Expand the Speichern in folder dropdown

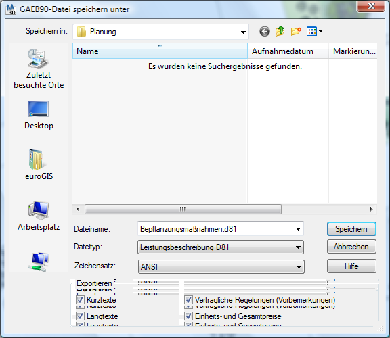click(x=243, y=32)
